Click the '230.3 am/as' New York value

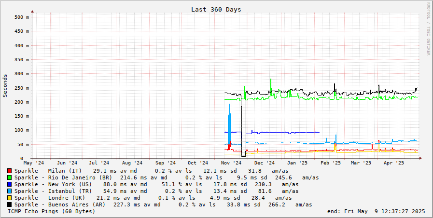(277, 184)
